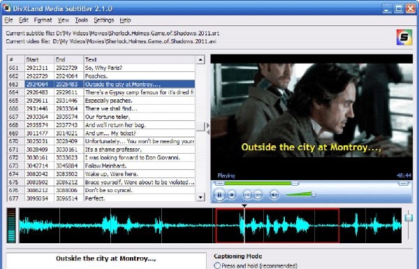Select row 'Especially peaches.'
The height and width of the screenshot is (269, 419).
coord(101,101)
